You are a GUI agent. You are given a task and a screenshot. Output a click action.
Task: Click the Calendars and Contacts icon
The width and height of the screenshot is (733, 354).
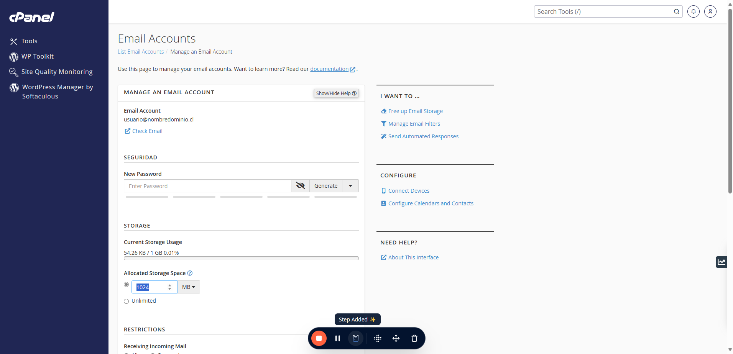pyautogui.click(x=383, y=203)
